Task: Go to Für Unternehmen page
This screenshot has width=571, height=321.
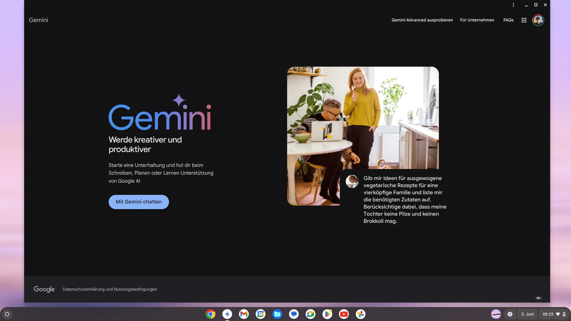Action: (x=477, y=20)
